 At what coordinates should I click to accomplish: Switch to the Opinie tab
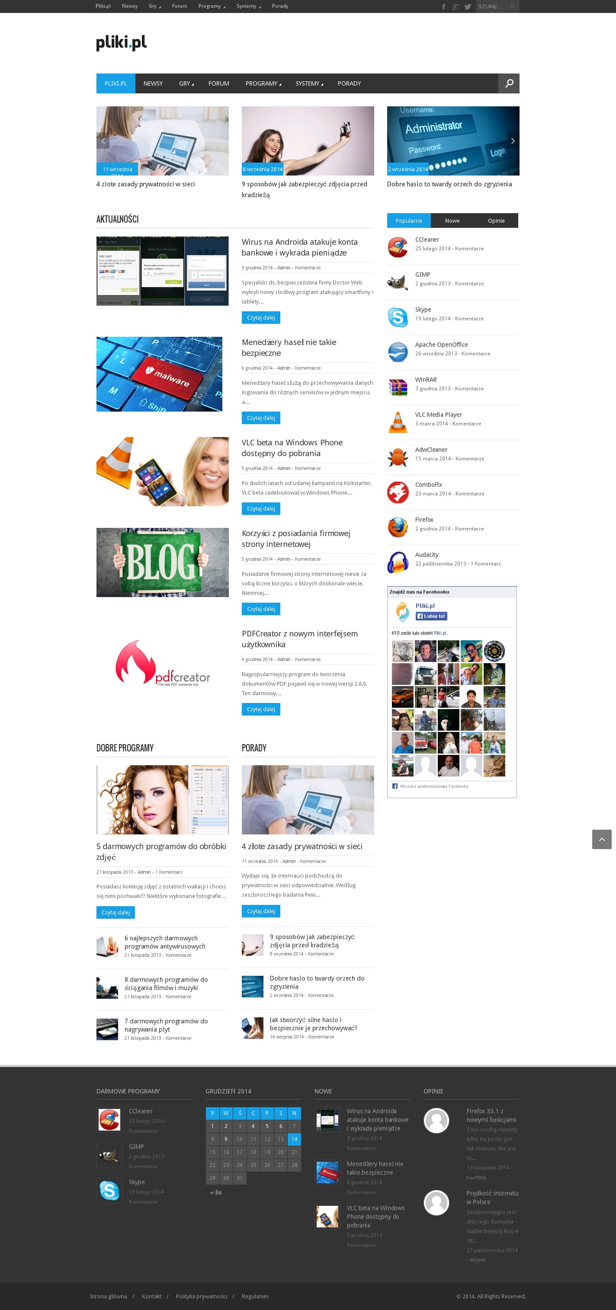[x=496, y=220]
